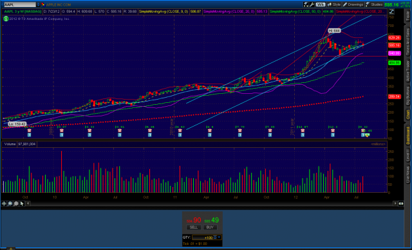
Task: Click the 629.26 red price label
Action: [394, 38]
